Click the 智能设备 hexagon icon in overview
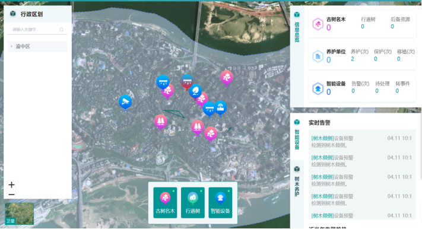 tap(318, 88)
